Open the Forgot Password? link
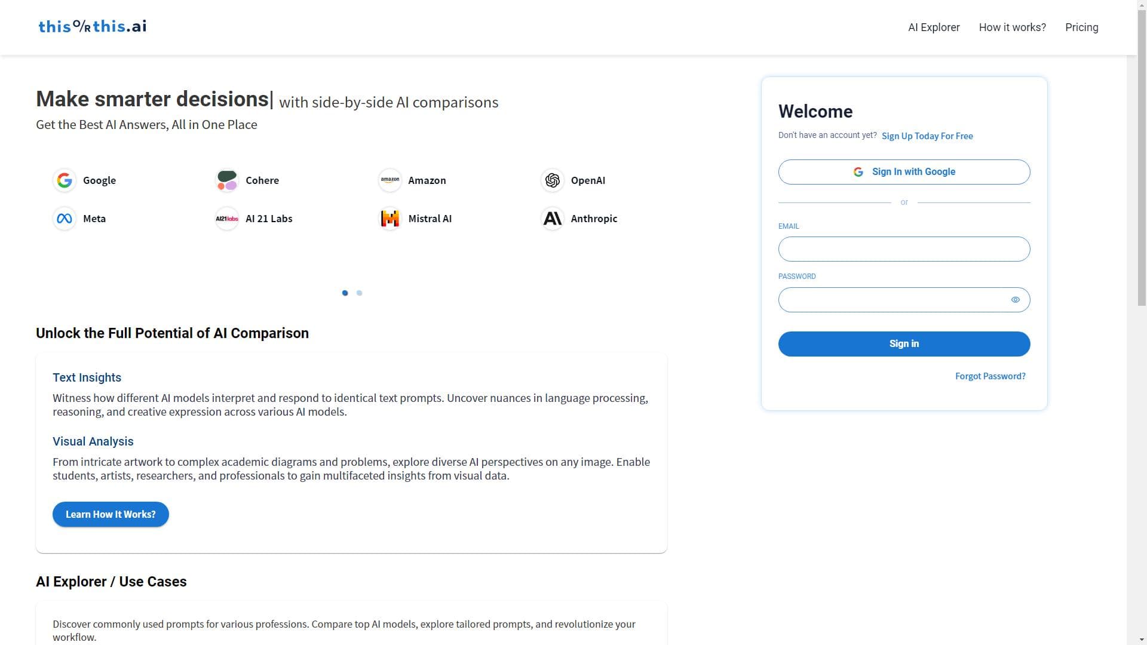The width and height of the screenshot is (1147, 645). pos(990,376)
